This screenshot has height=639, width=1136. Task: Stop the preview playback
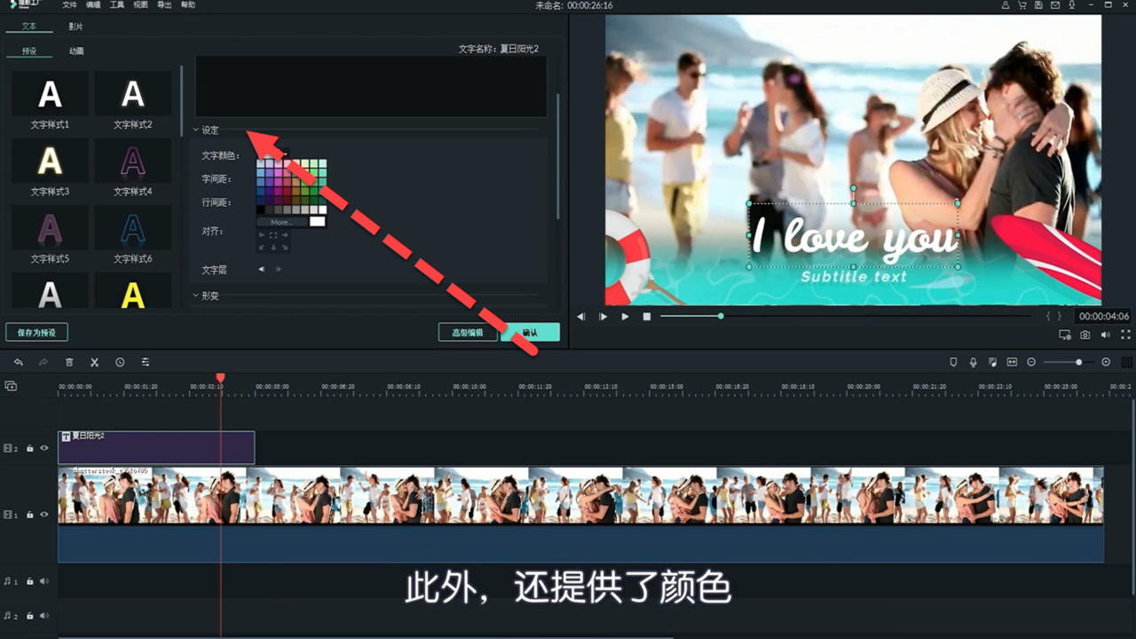coord(647,316)
